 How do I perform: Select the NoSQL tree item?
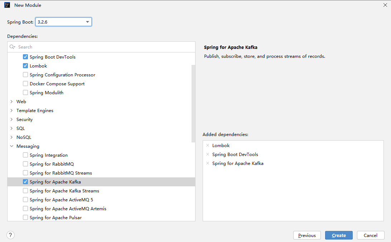point(24,137)
